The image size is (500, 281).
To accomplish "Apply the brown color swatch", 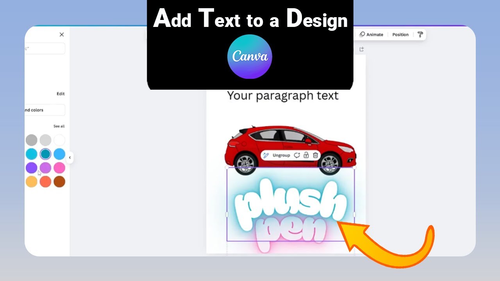I will (59, 181).
